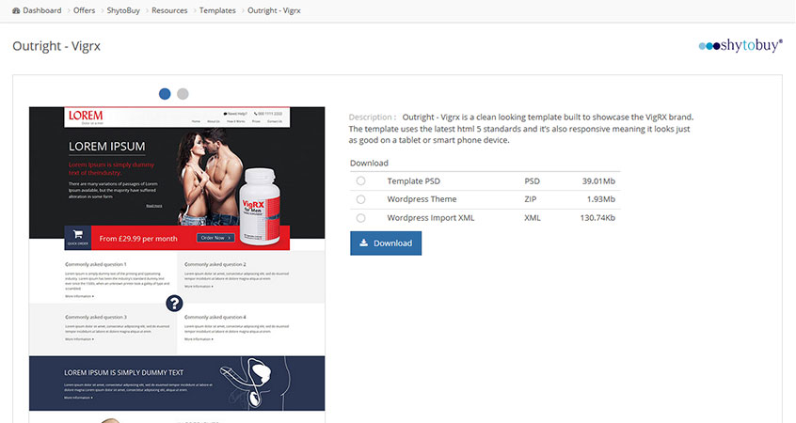Click the ZIP file type cell
796x423 pixels.
pyautogui.click(x=530, y=199)
